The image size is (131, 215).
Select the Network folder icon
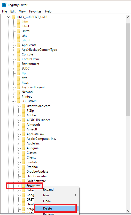18,92
